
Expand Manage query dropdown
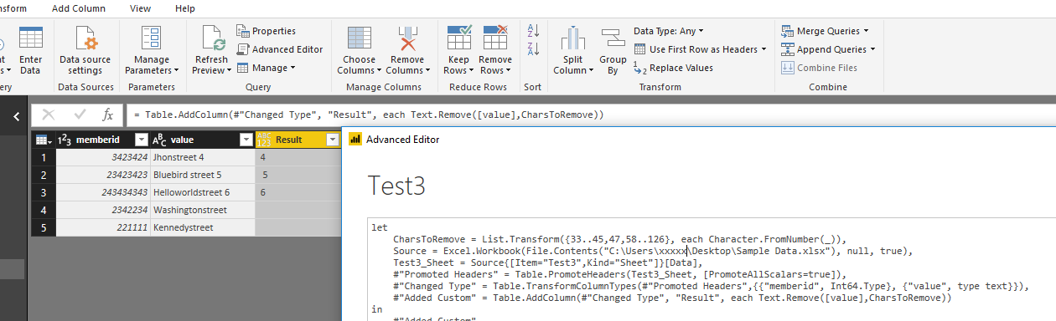coord(292,68)
